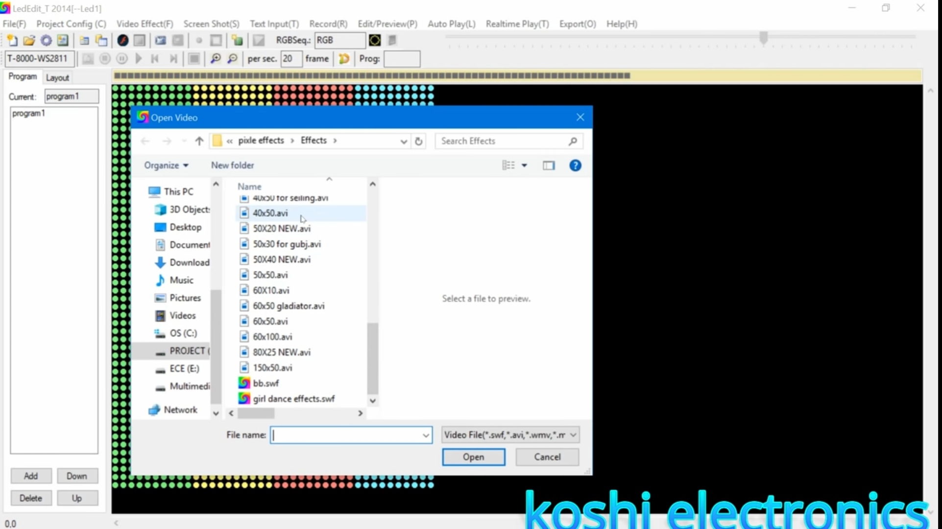942x529 pixels.
Task: Click the file list vertical scrollbar
Action: tap(372, 358)
